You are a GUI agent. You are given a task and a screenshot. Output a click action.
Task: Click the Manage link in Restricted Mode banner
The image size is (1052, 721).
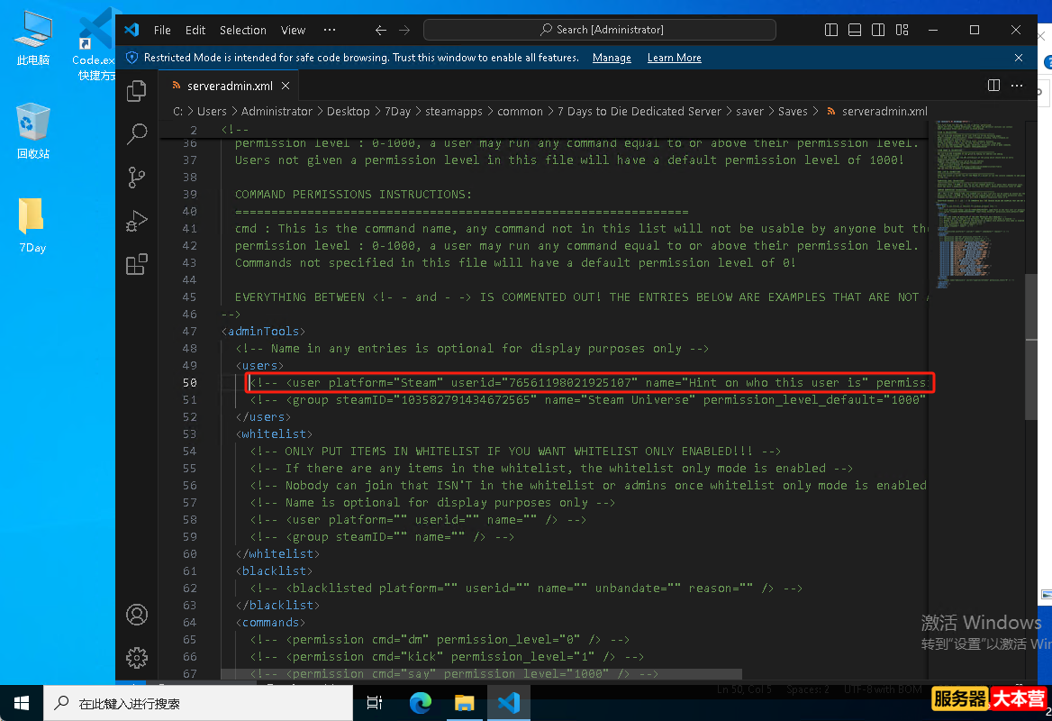tap(612, 58)
